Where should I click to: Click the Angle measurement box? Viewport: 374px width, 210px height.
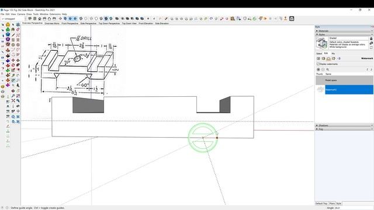click(x=354, y=208)
